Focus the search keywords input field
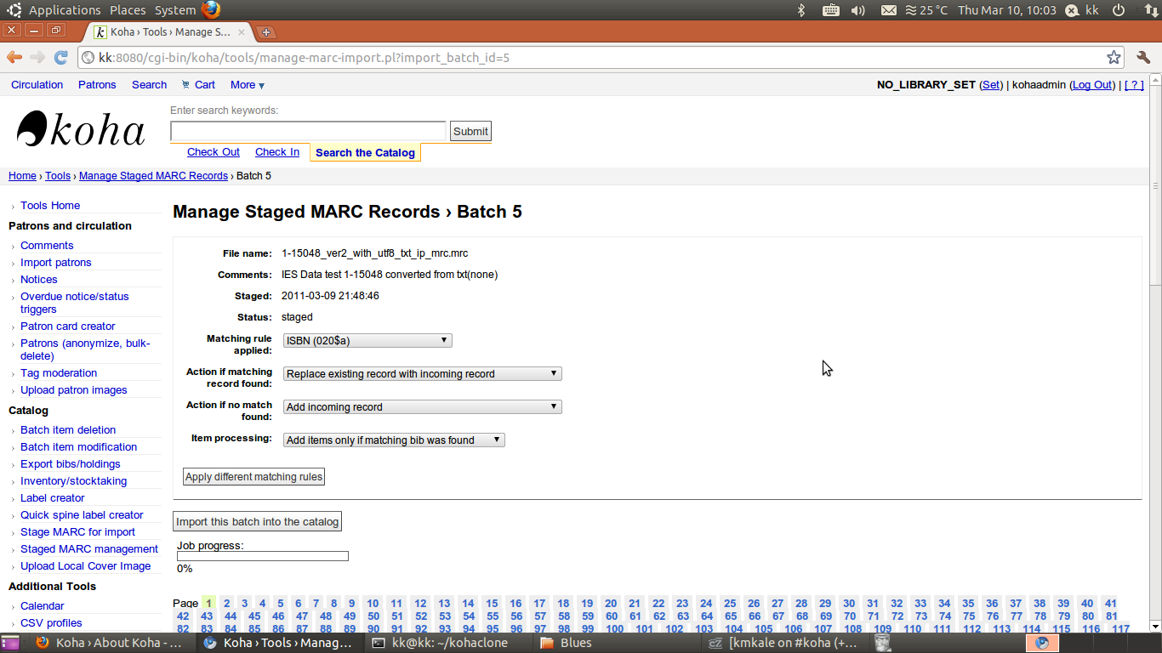 point(308,131)
